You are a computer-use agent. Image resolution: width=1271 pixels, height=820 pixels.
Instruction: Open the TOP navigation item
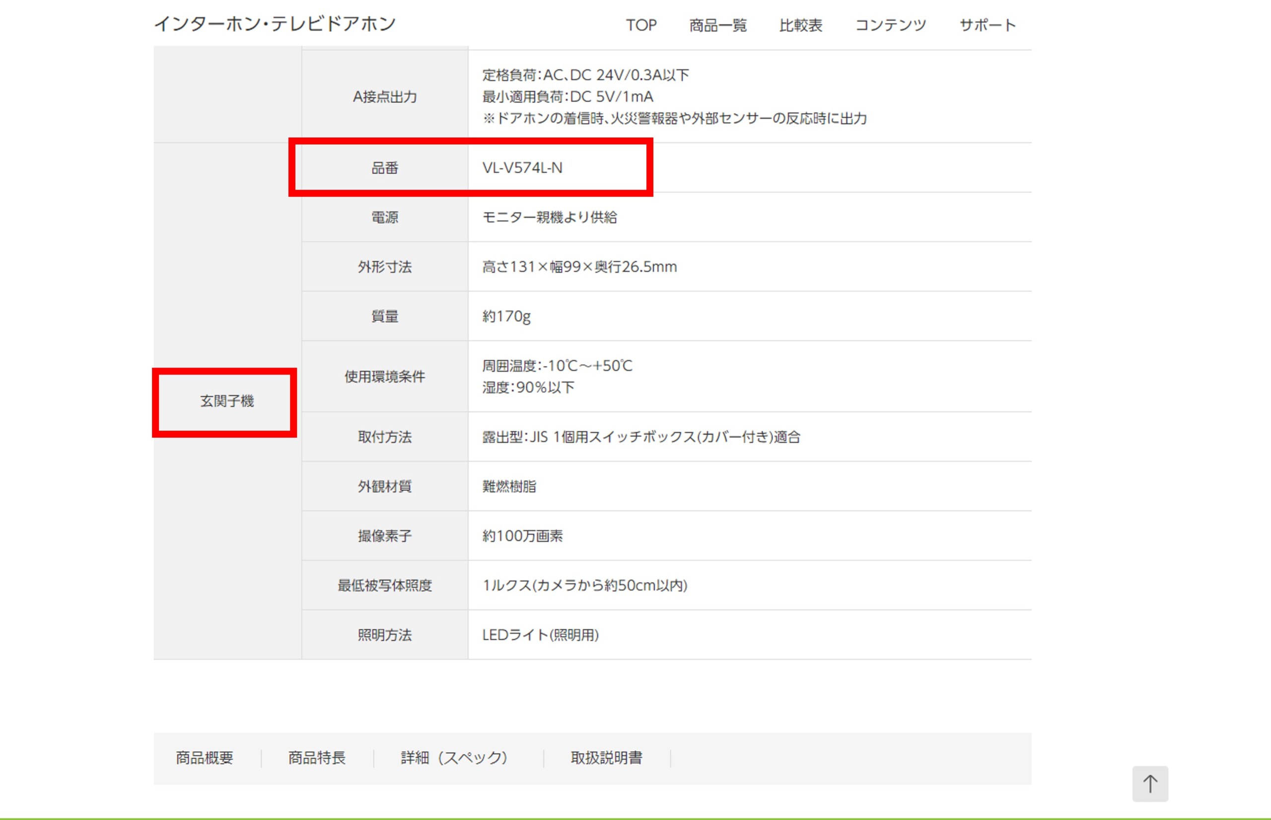[x=641, y=25]
